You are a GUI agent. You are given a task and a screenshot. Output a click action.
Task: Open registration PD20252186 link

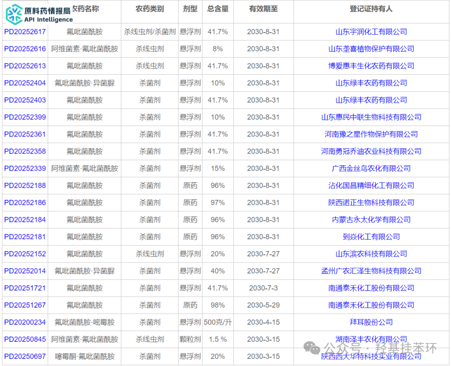[25, 203]
